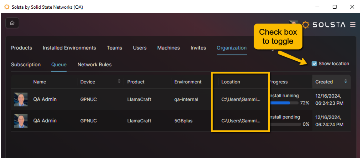Click QA Admin avatar in 5GBplus row

pyautogui.click(x=21, y=121)
